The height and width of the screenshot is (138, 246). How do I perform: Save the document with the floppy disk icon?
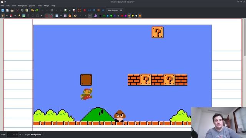click(3, 10)
